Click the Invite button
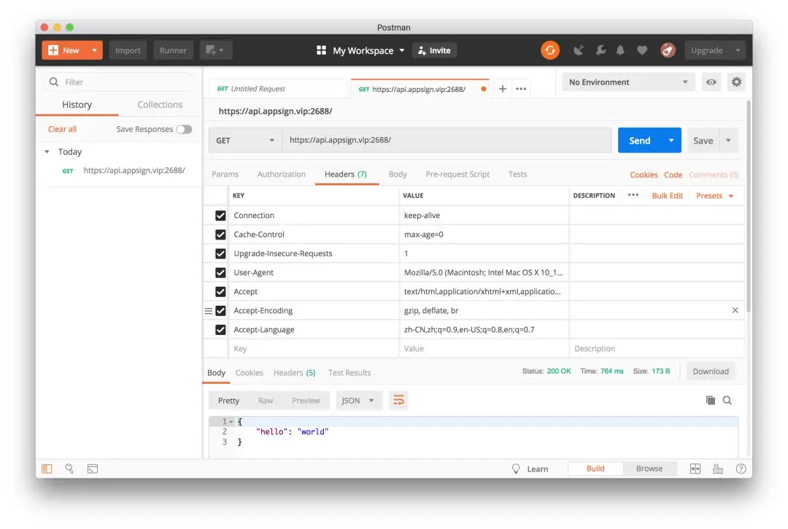Screen dimensions: 788x529 coord(434,50)
